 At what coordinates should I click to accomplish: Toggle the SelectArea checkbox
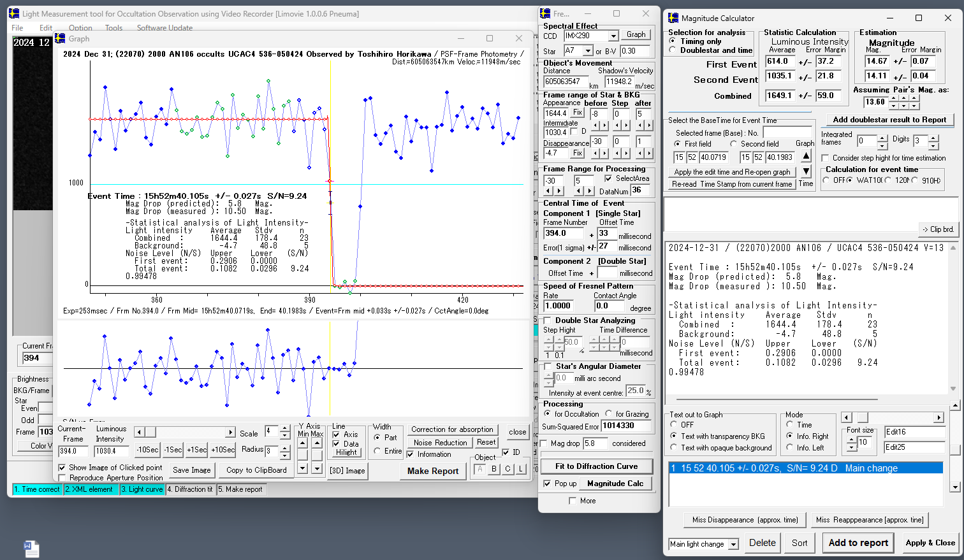608,179
